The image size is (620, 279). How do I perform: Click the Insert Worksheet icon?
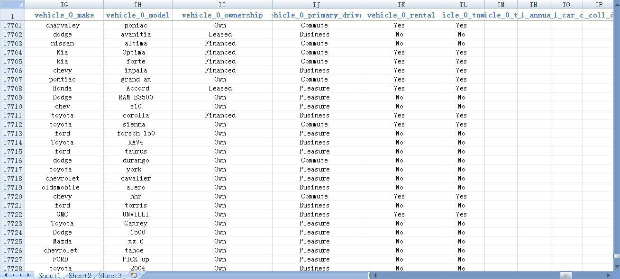pyautogui.click(x=134, y=275)
